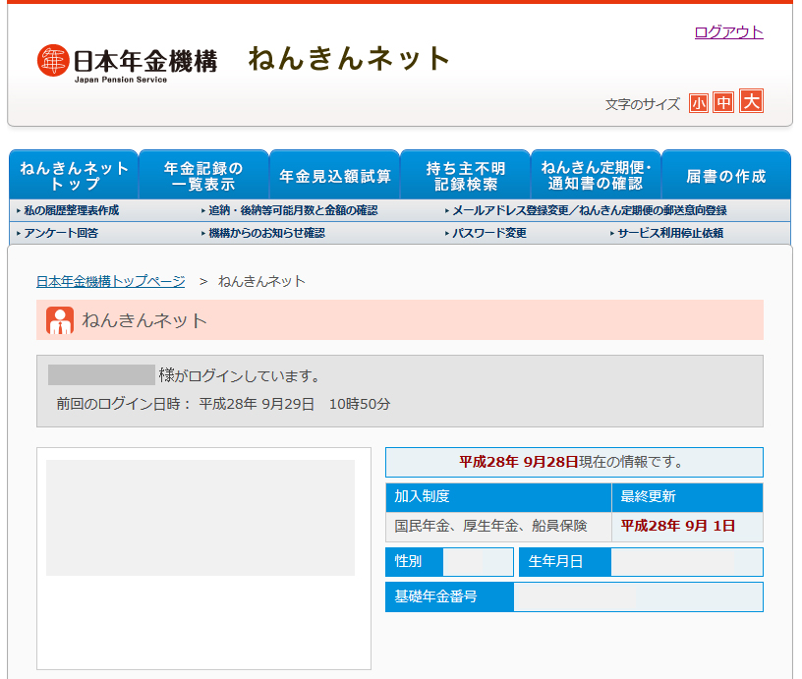802x679 pixels.
Task: Select the サービス利用停止依頼 submenu item
Action: coord(669,233)
